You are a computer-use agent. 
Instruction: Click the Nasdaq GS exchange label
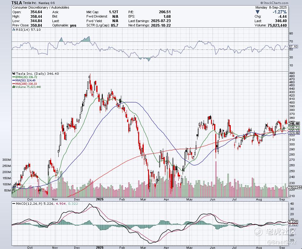point(46,3)
